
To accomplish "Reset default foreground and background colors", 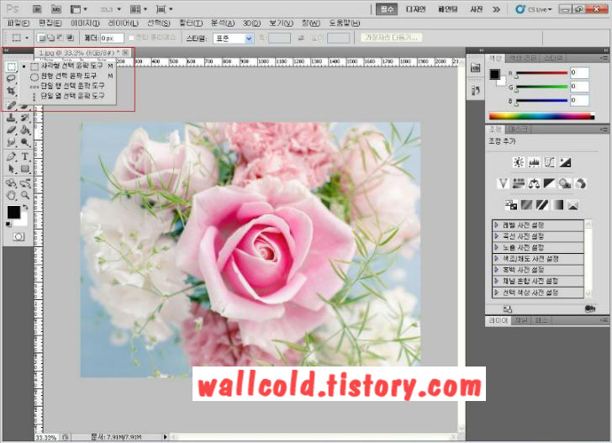I will [x=8, y=224].
